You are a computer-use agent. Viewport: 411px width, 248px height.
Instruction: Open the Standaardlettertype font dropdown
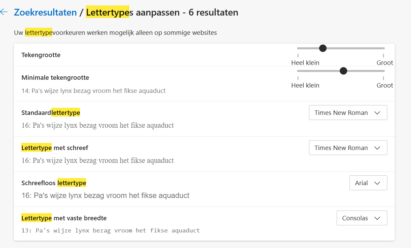[348, 113]
